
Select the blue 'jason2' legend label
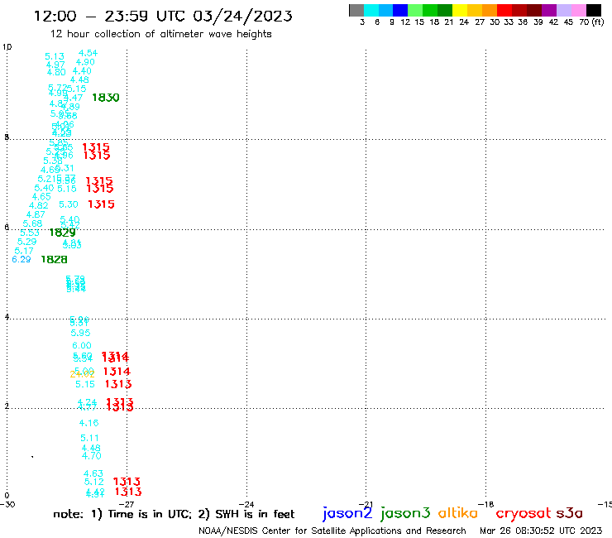347,513
